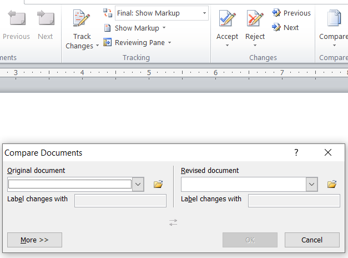
Task: Expand the Show Markup menu
Action: 137,28
